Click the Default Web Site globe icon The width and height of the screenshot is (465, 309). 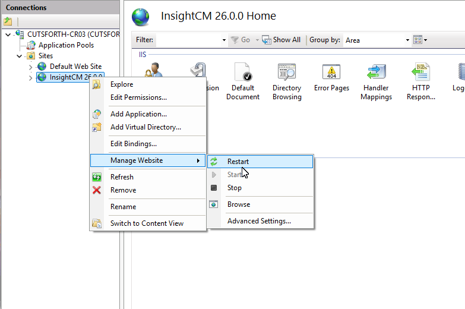[42, 66]
